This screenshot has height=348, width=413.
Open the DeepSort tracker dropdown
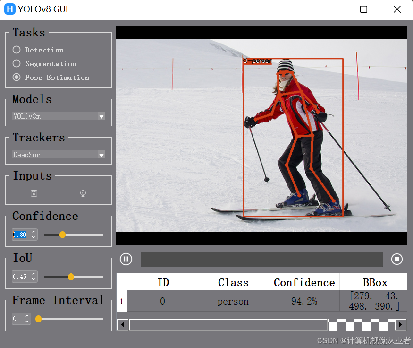[x=59, y=154]
